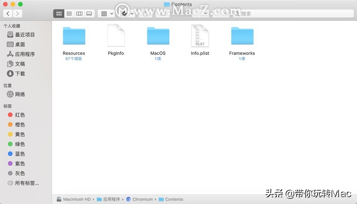Switch to column view
The height and width of the screenshot is (204, 357).
point(79,13)
